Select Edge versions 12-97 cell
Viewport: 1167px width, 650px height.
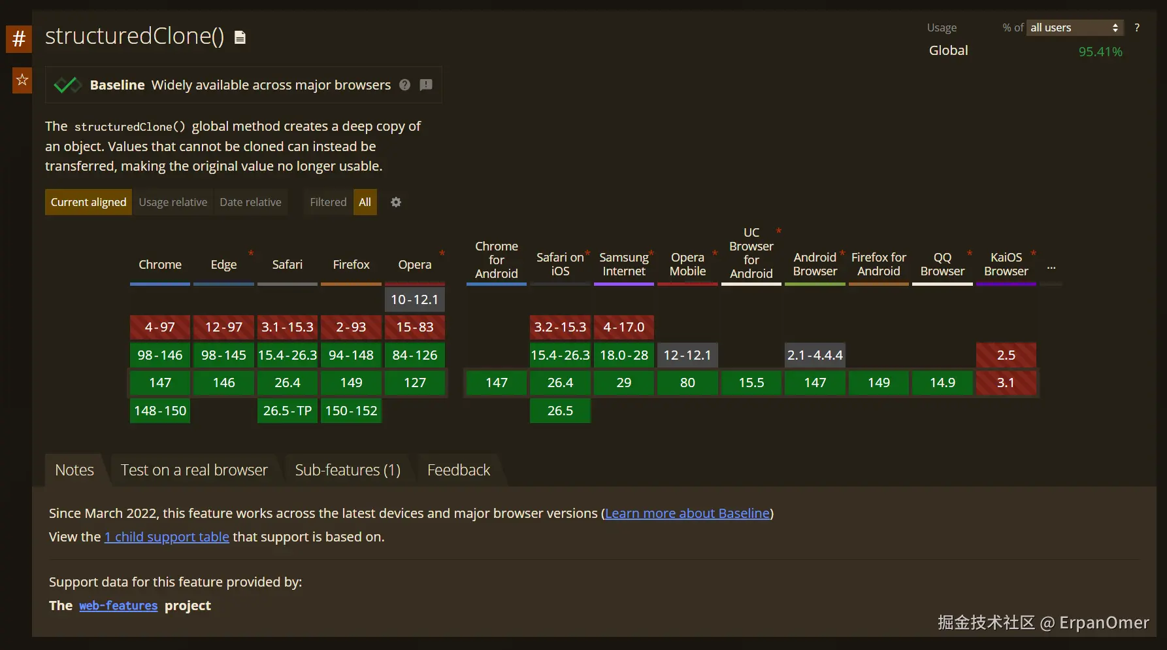coord(223,327)
